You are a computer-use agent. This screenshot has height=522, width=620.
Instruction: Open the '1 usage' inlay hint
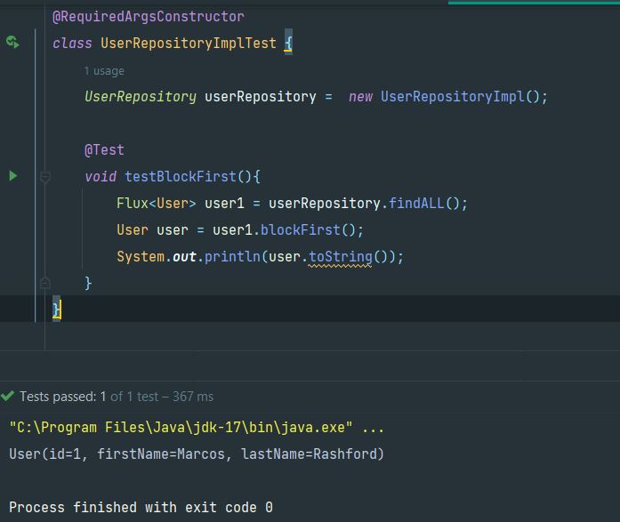(x=104, y=71)
